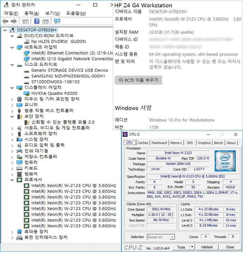Image resolution: width=243 pixels, height=253 pixels.
Task: Click the 펌웨어 firmware category icon
Action: 19,174
